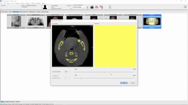Switch to the Scanner tab
Viewport: 188px width, 105px height.
38,12
